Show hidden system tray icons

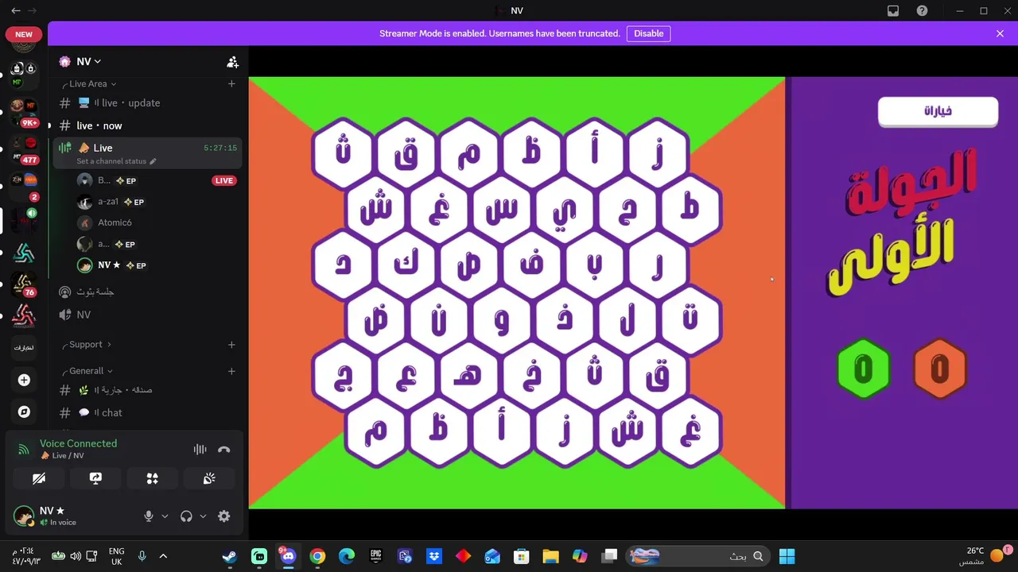(x=163, y=556)
